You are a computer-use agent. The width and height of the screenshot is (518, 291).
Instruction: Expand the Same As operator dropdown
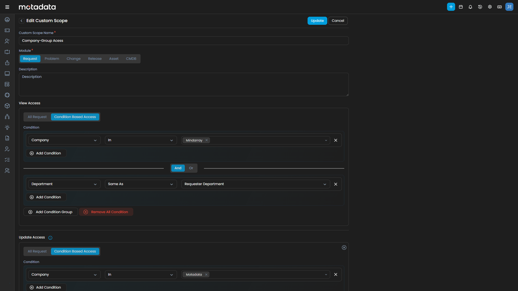[x=141, y=184]
